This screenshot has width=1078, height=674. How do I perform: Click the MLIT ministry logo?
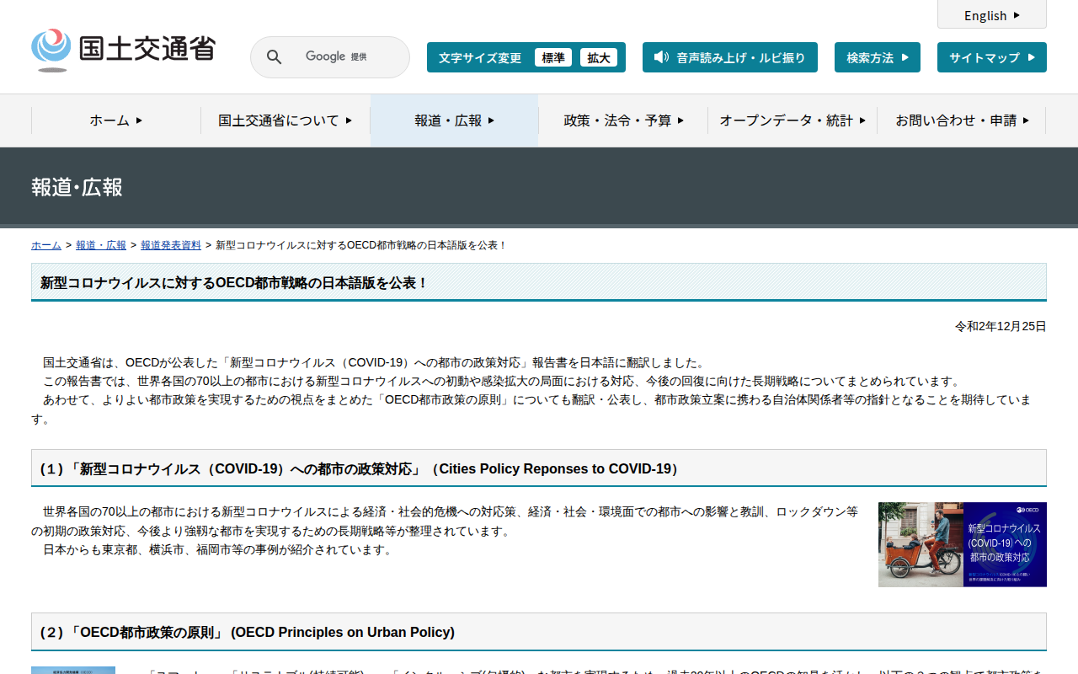coord(123,50)
